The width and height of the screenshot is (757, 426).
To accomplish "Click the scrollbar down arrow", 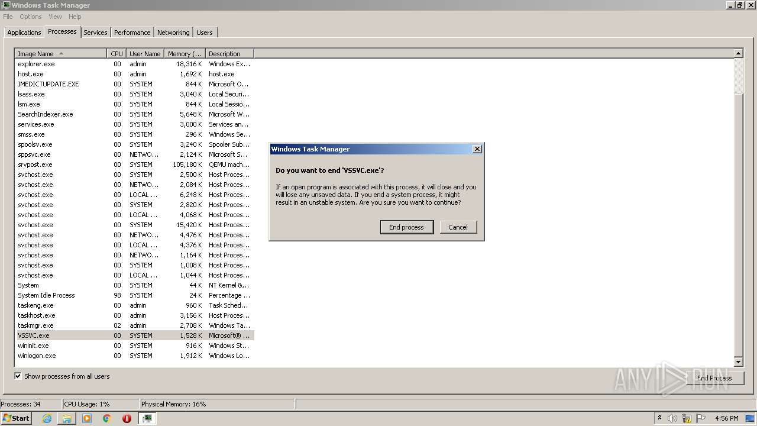I will (738, 362).
